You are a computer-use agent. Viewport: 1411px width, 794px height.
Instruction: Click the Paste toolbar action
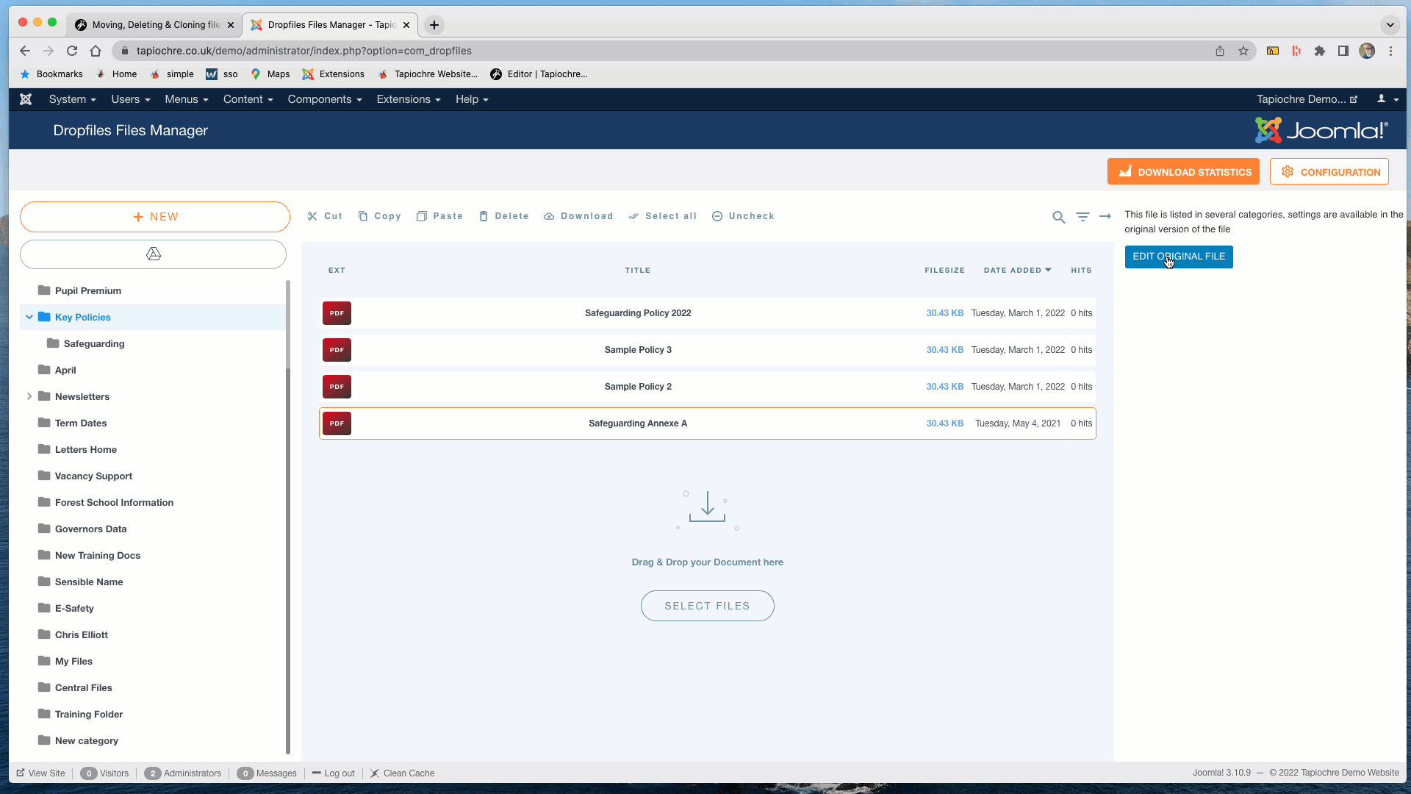[439, 216]
